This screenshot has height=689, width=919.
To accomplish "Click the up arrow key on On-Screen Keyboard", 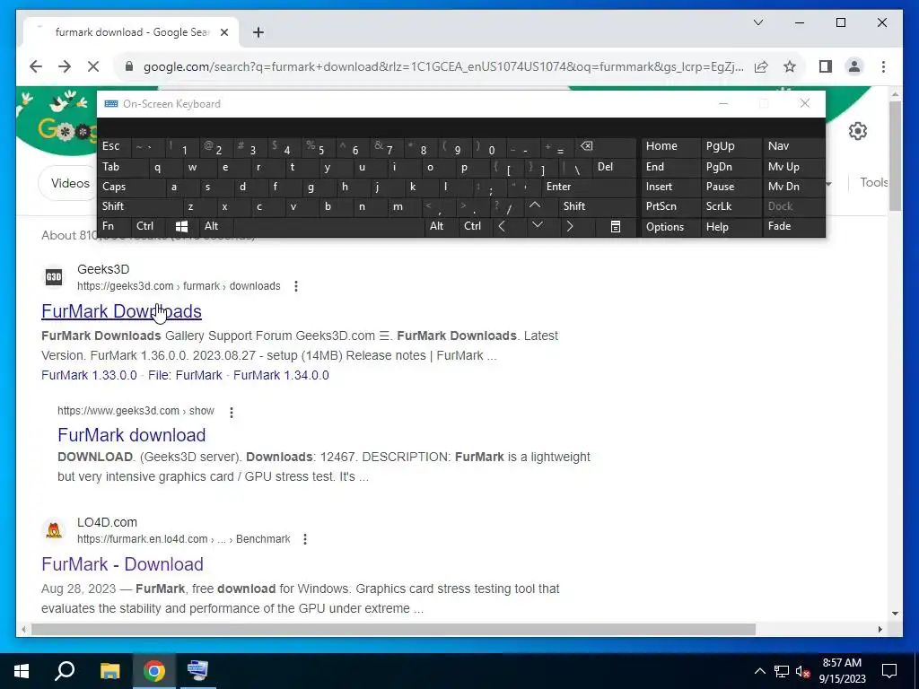I will tap(535, 205).
